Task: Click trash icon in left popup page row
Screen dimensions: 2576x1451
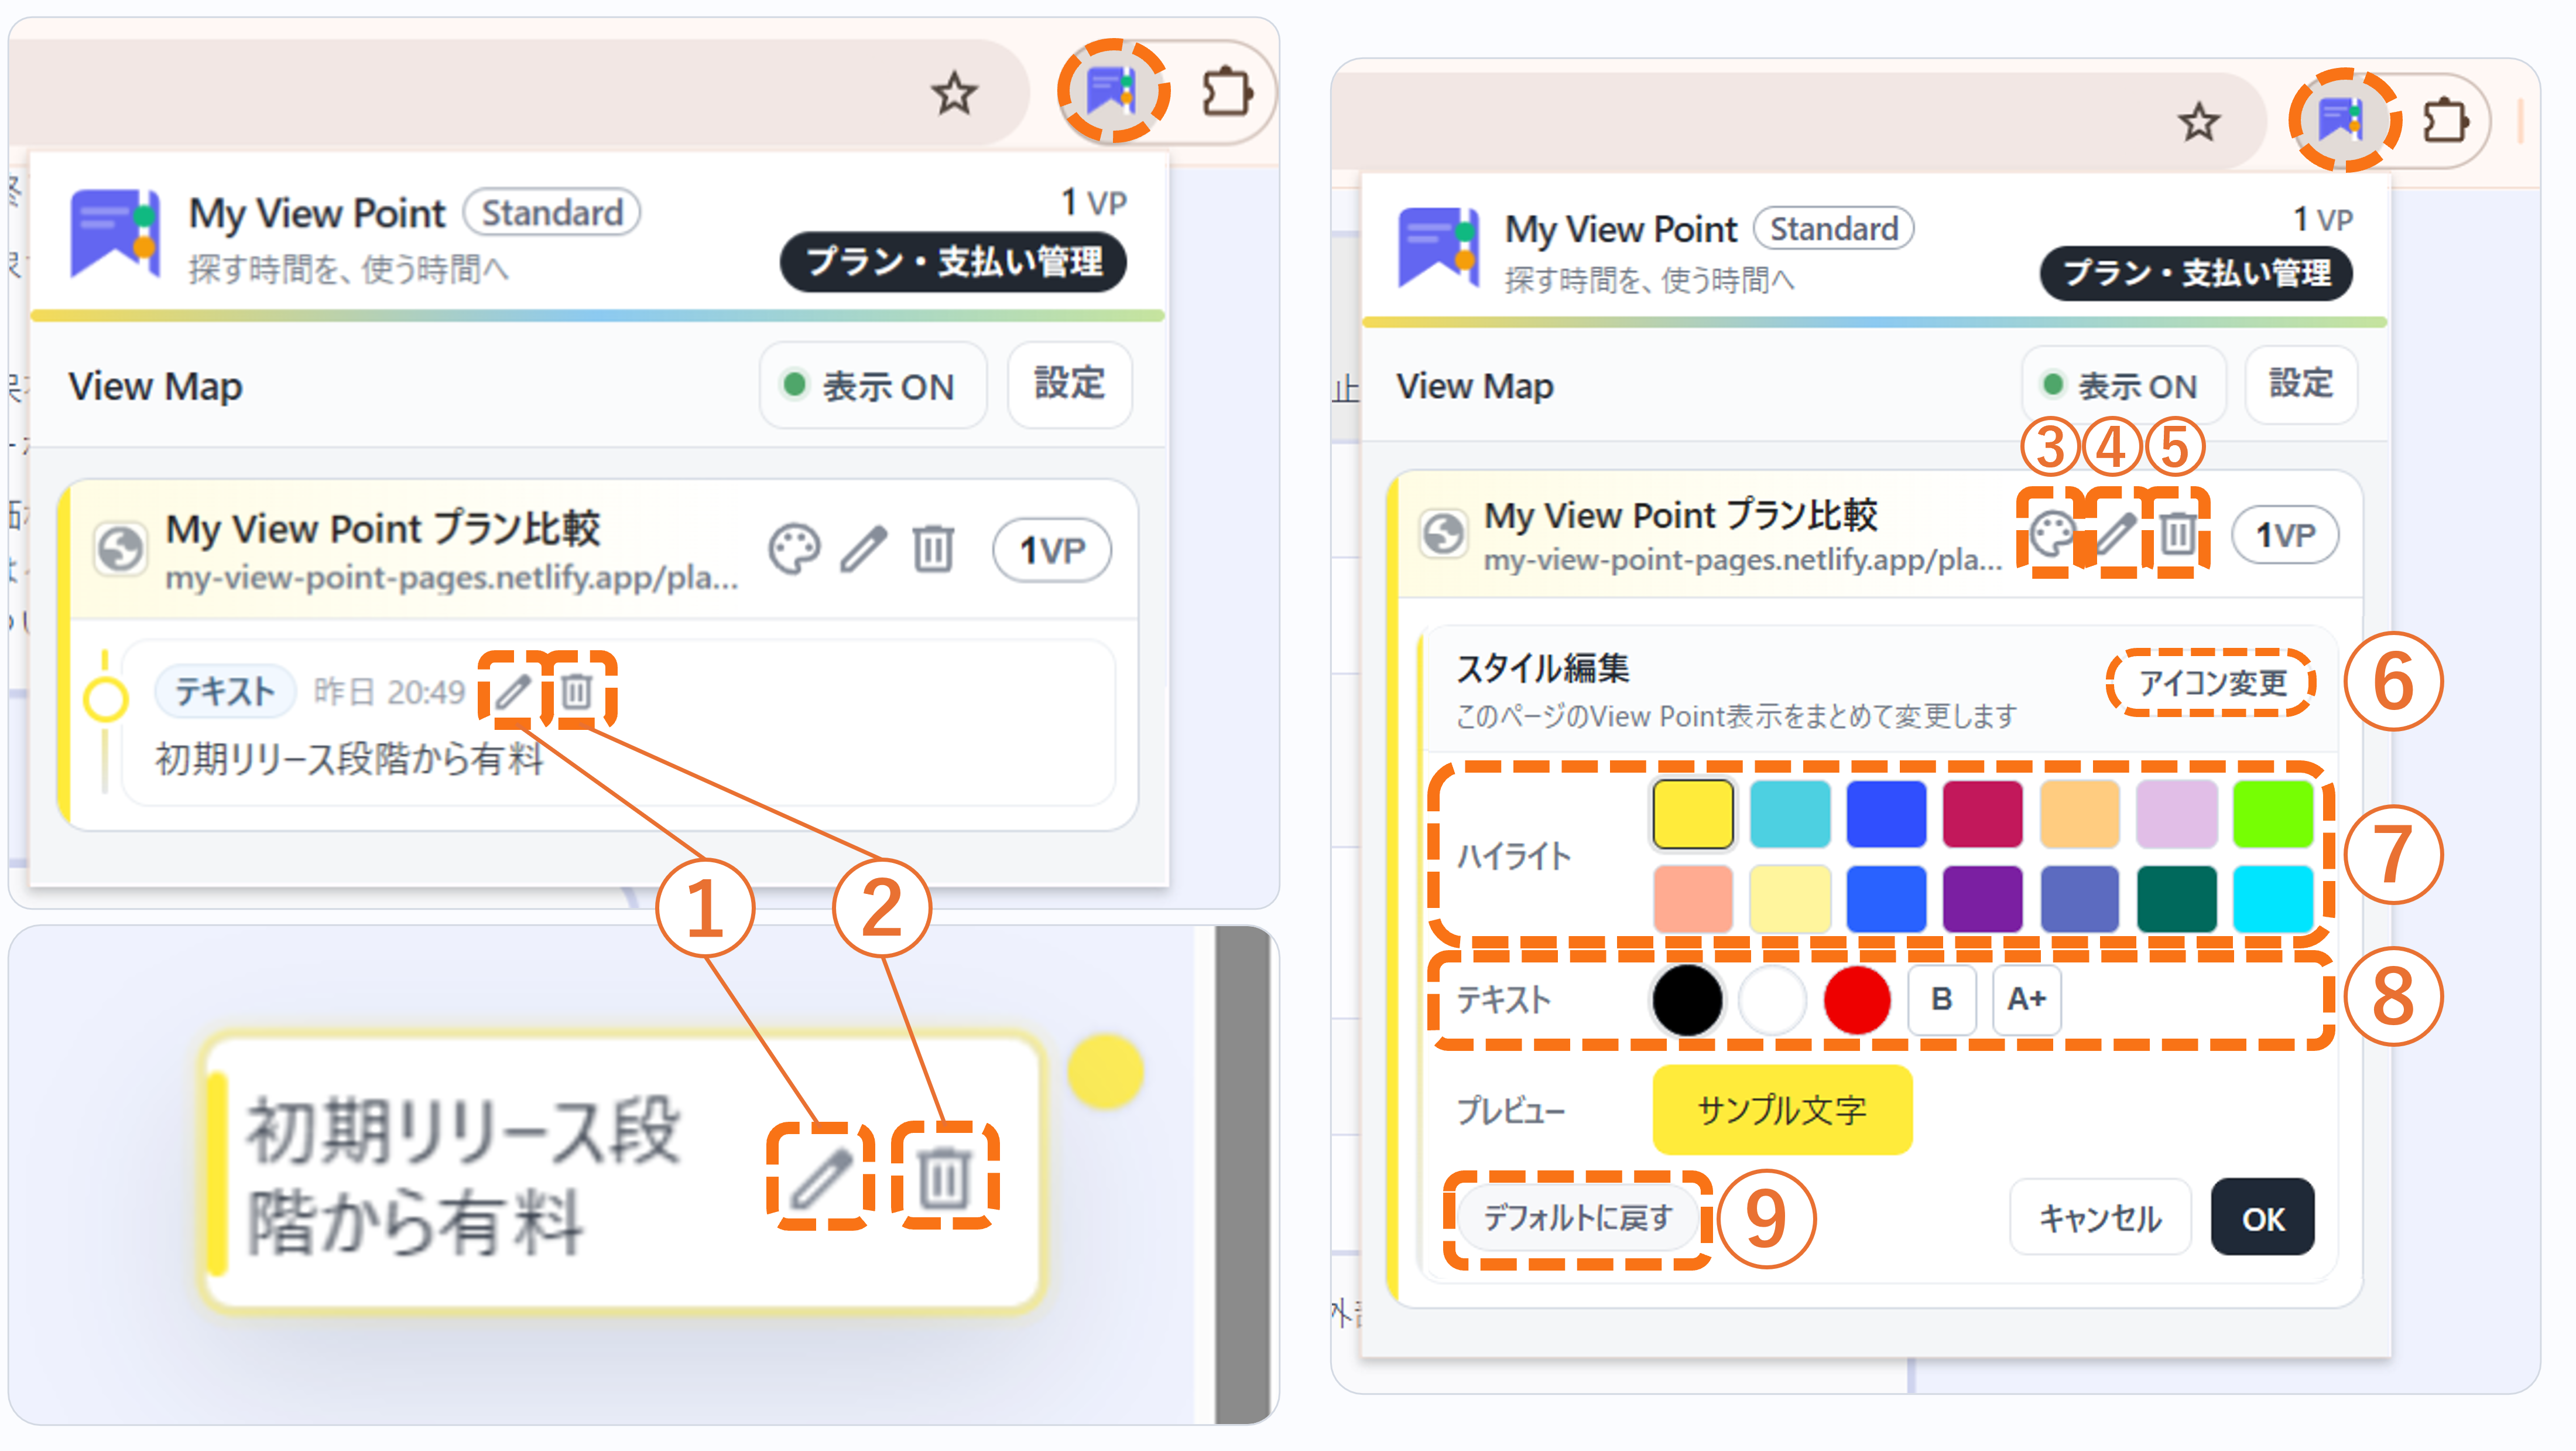Action: (932, 549)
